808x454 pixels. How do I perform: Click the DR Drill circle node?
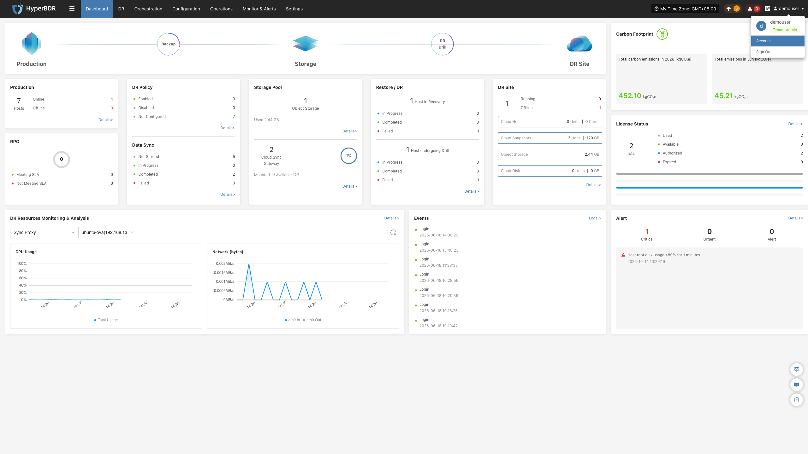coord(443,44)
